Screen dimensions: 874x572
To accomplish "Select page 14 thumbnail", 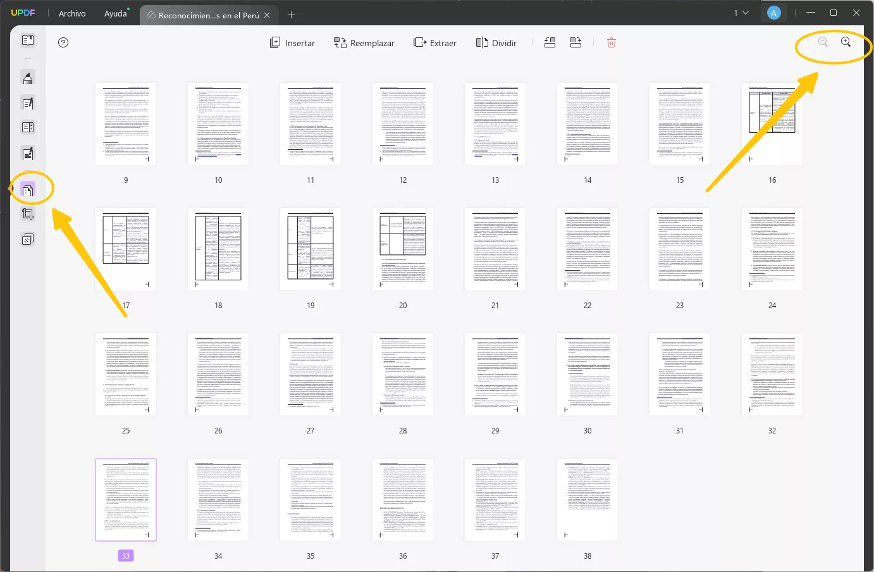I will coord(588,124).
